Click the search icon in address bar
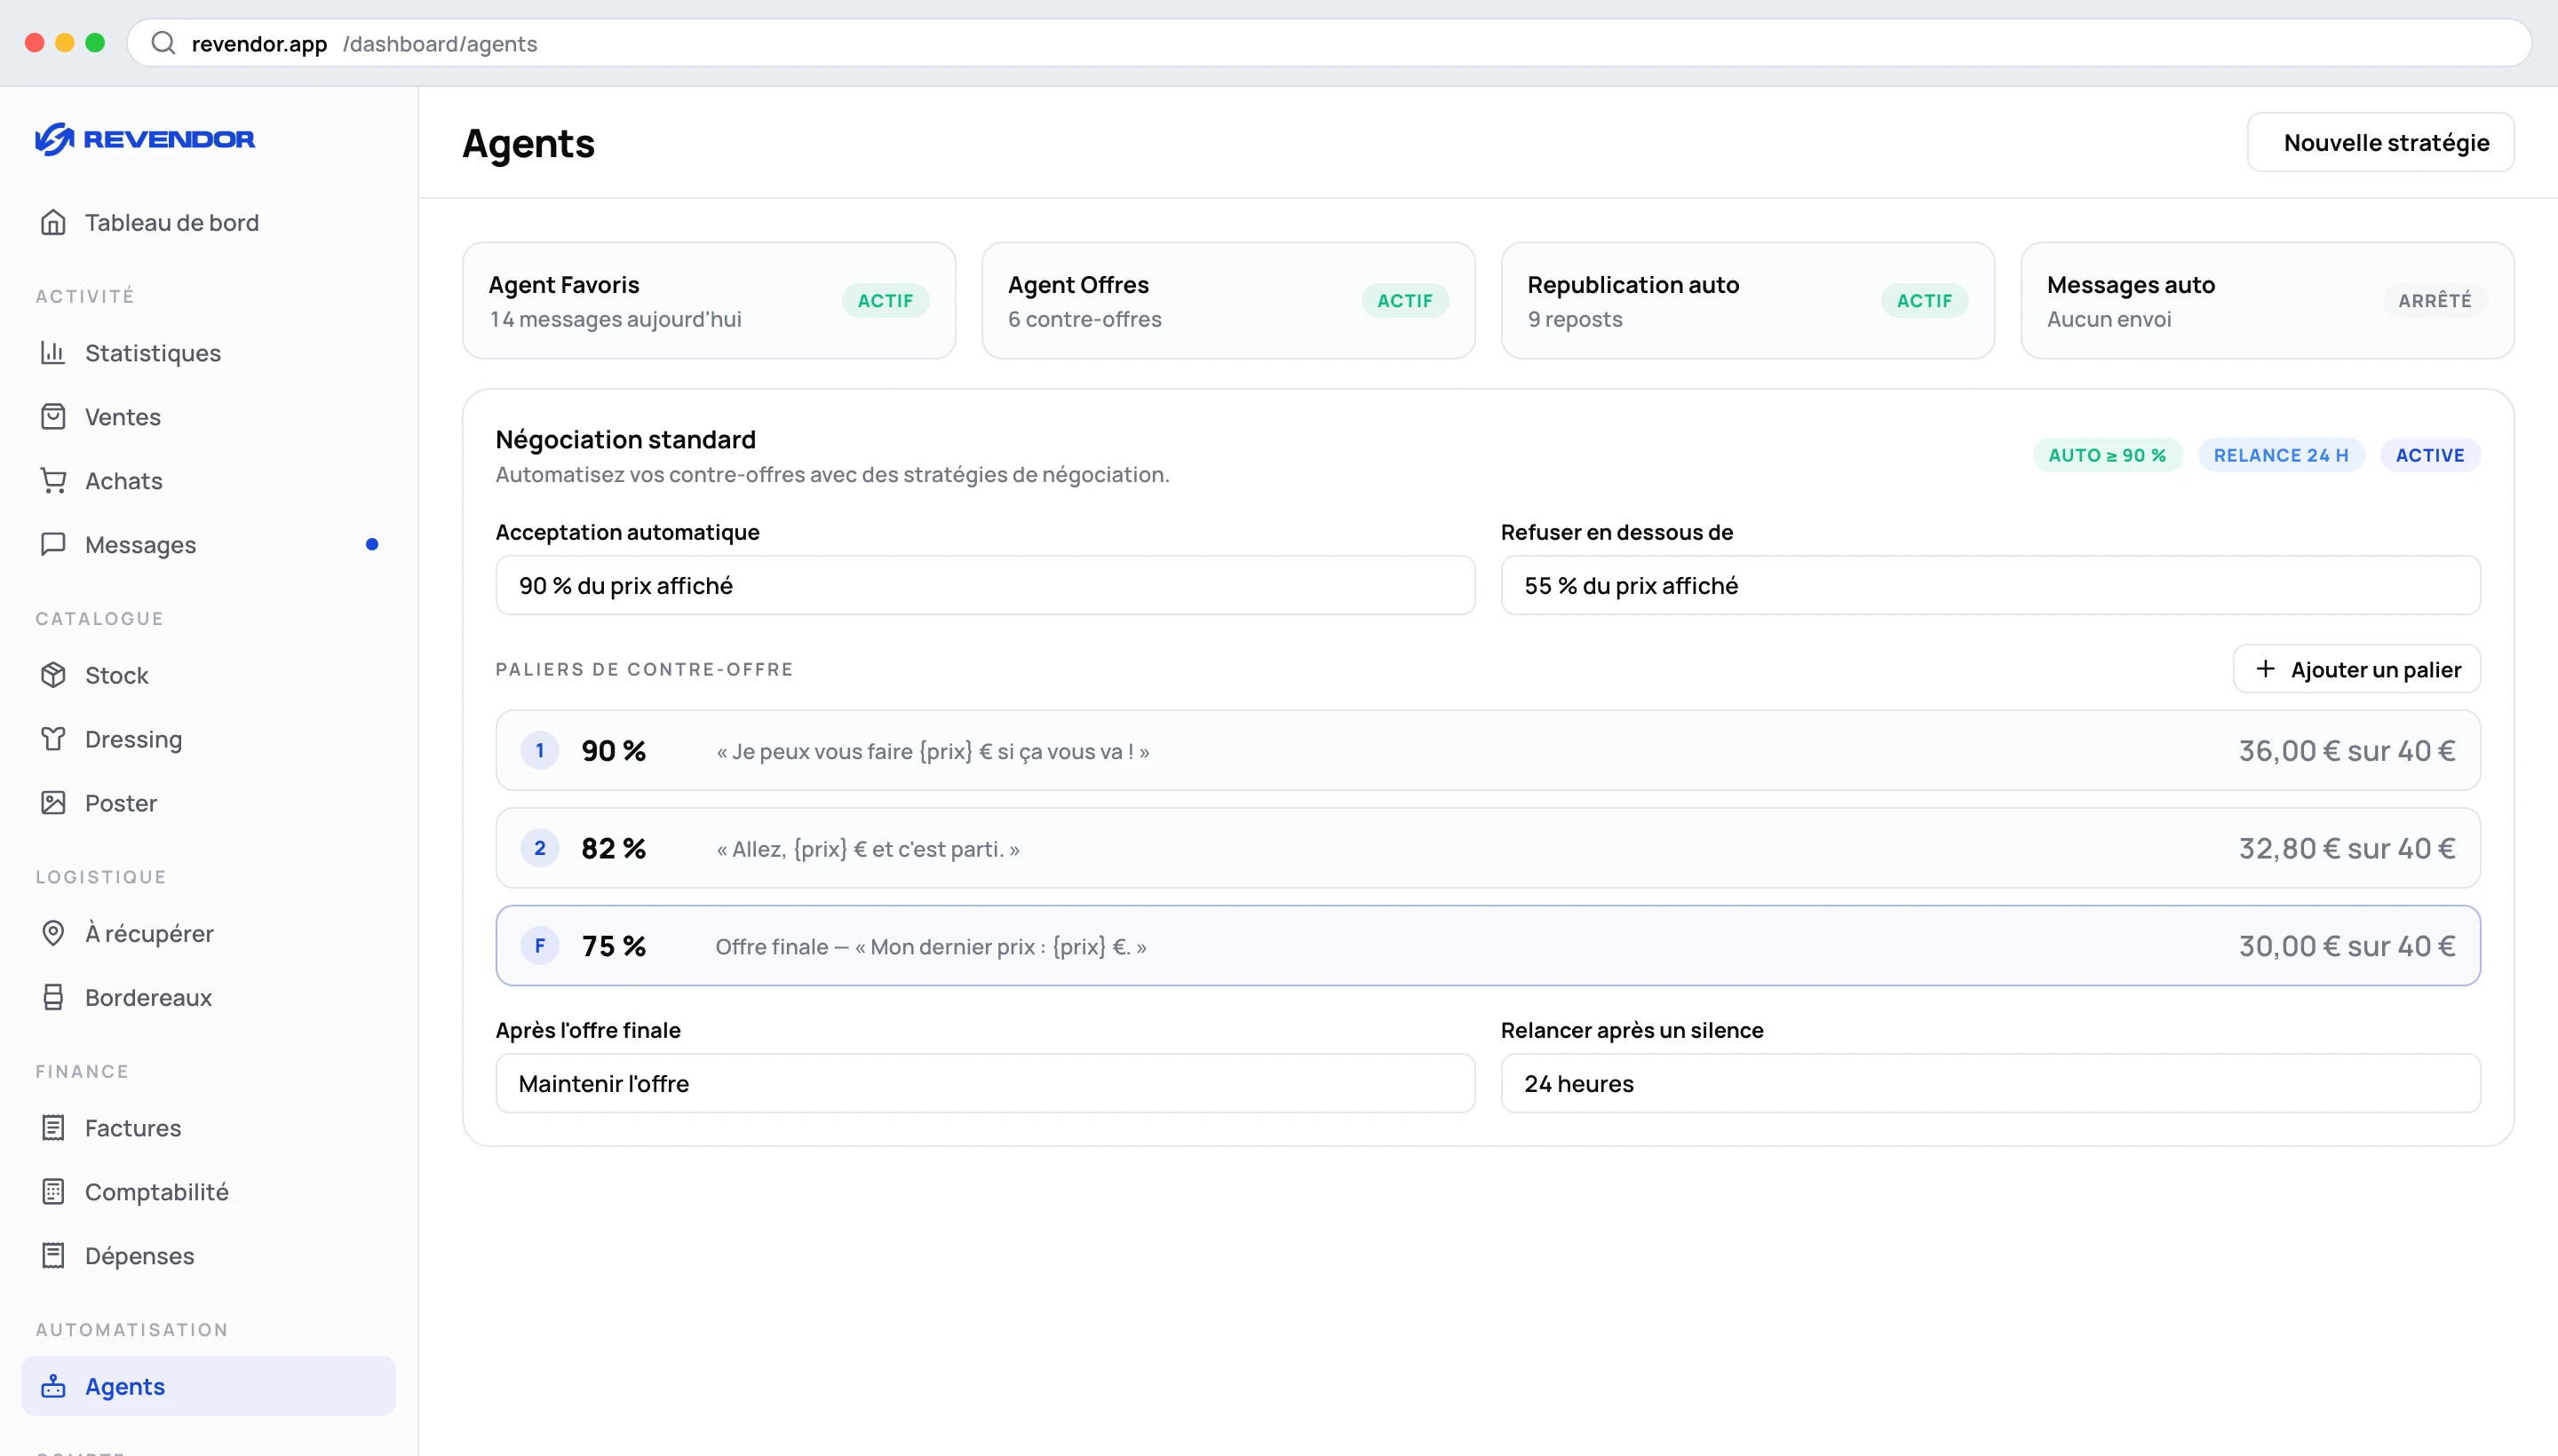 pyautogui.click(x=163, y=43)
